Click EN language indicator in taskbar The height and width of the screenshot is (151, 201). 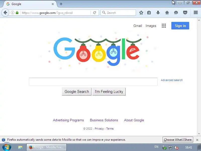(x=156, y=147)
